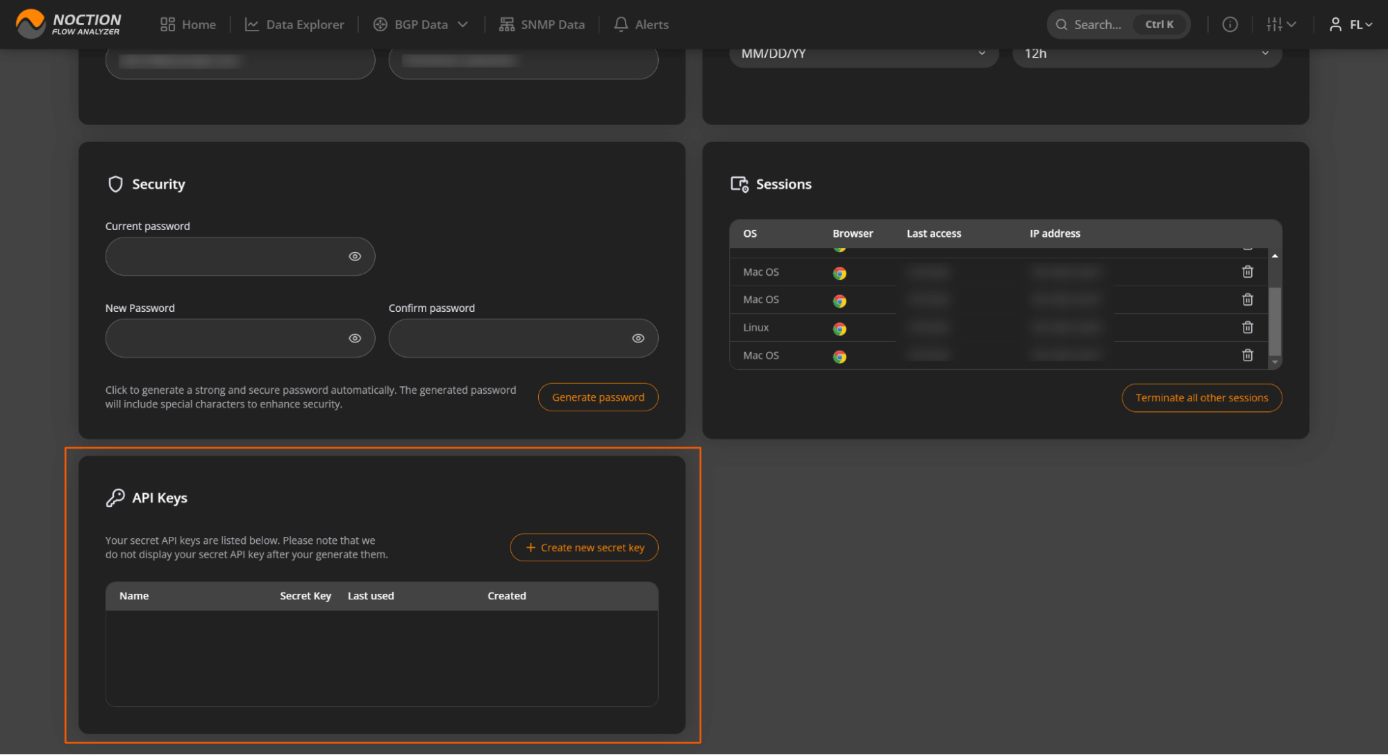Click the Chrome icon in the Linux row
The height and width of the screenshot is (755, 1388).
click(839, 329)
